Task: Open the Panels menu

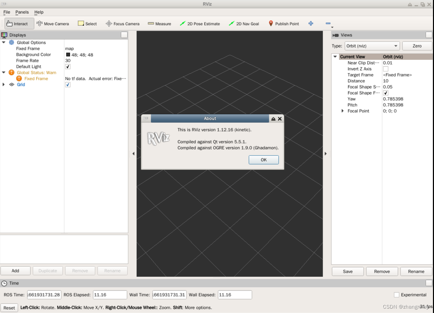Action: coord(22,12)
